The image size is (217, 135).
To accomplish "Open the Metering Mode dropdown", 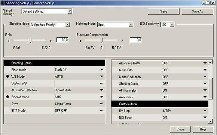I will coord(131,25).
